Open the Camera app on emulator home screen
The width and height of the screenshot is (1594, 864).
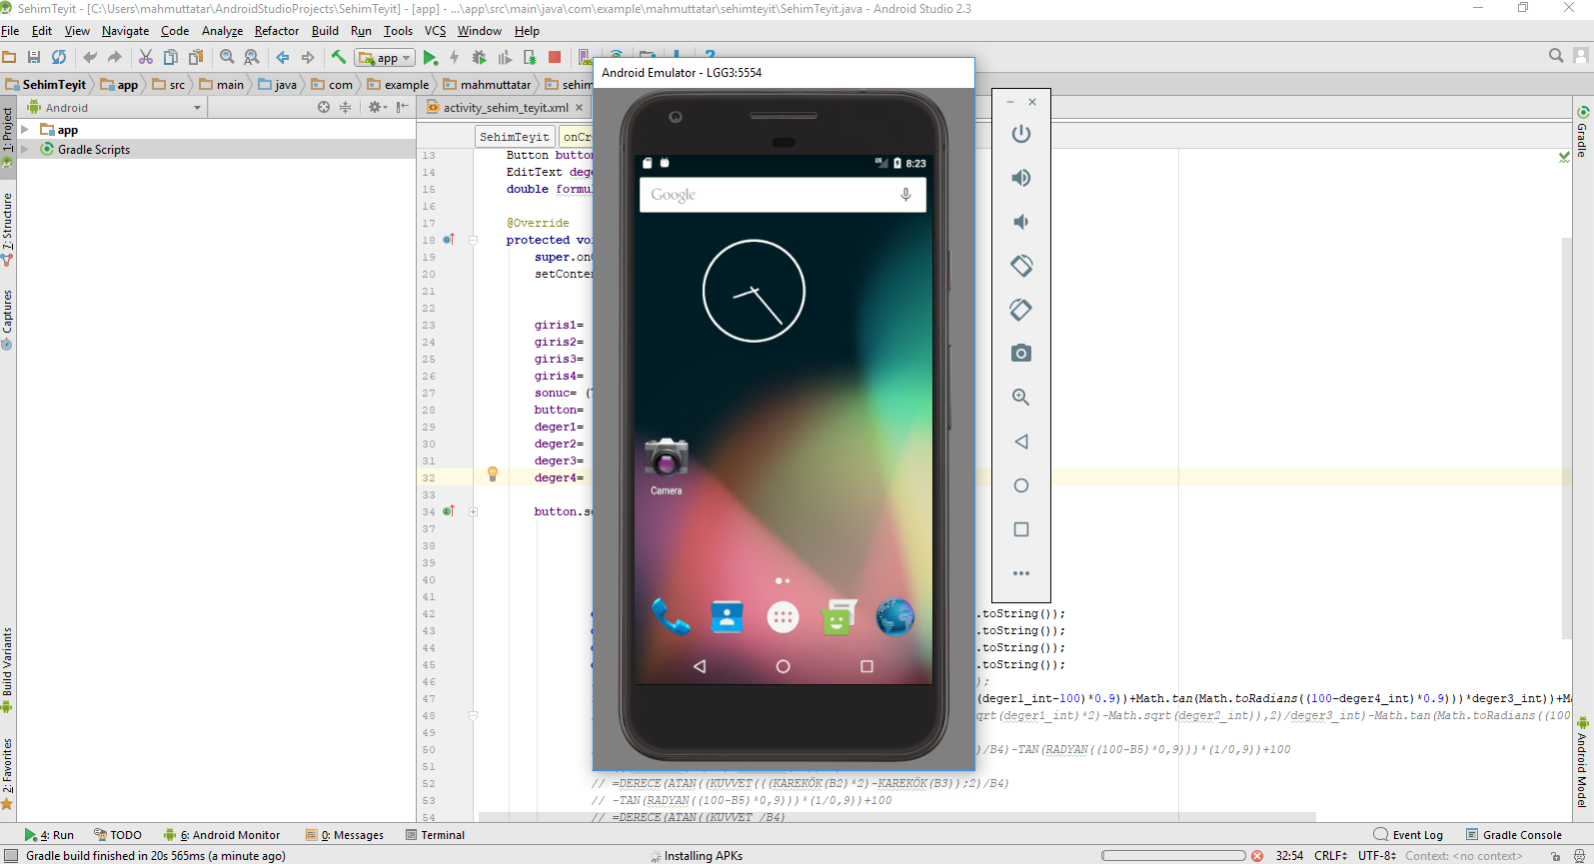667,459
